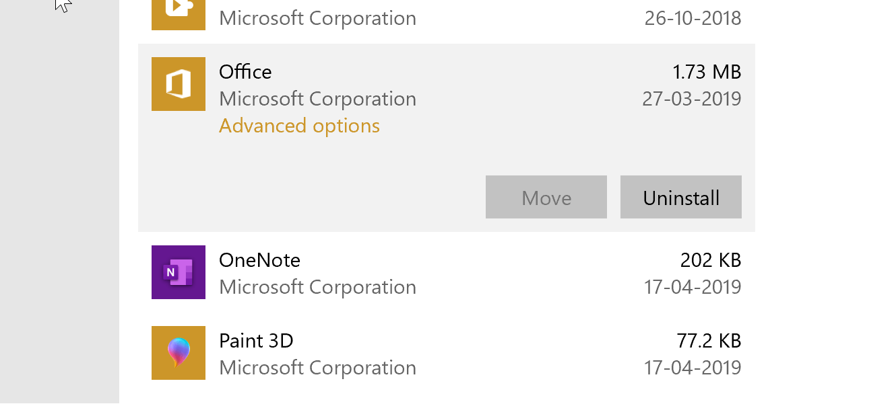
Task: Open Advanced options for Office
Action: click(x=299, y=126)
